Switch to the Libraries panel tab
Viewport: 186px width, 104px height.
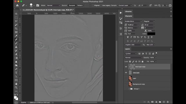point(128,12)
